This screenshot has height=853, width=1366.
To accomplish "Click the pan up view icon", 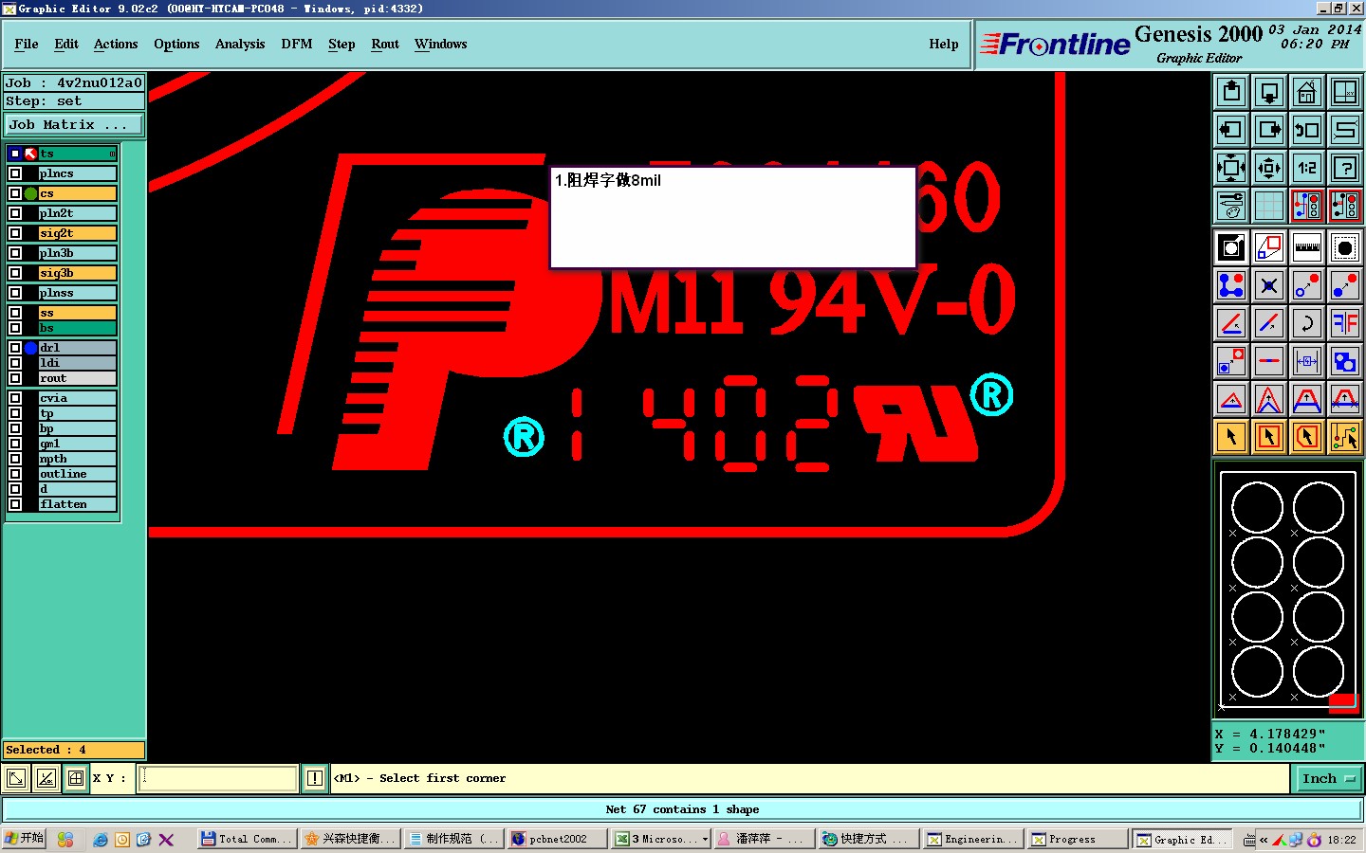I will pos(1231,92).
